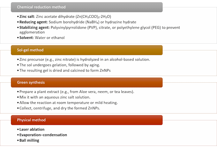The image size is (217, 148).
Task: Select the Sol-gel method header bar
Action: point(87,50)
